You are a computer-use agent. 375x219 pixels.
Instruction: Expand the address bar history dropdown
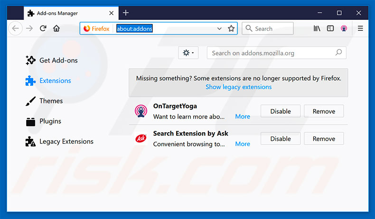(219, 28)
